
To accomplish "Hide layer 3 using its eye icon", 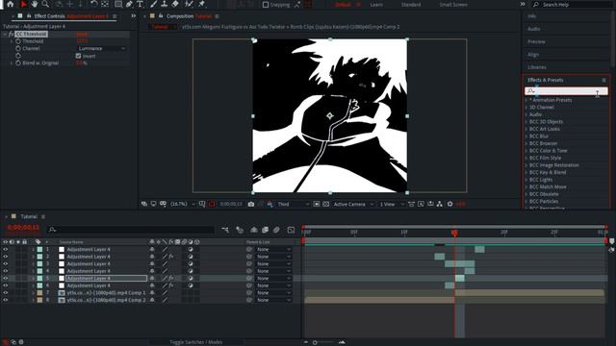I will point(5,263).
